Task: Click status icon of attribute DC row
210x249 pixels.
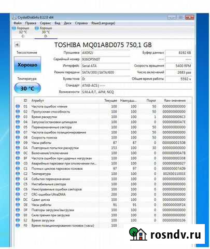Action: point(18,200)
